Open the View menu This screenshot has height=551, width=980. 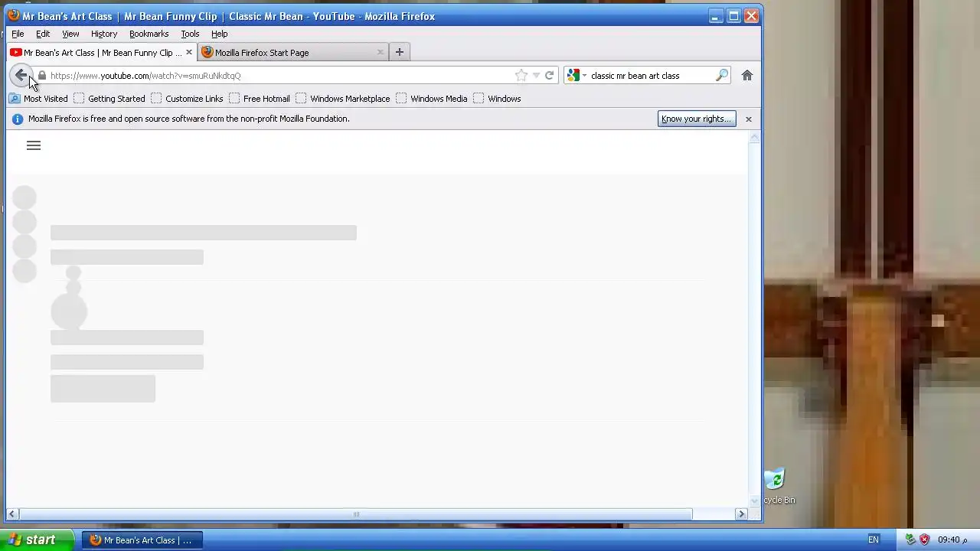click(x=70, y=34)
